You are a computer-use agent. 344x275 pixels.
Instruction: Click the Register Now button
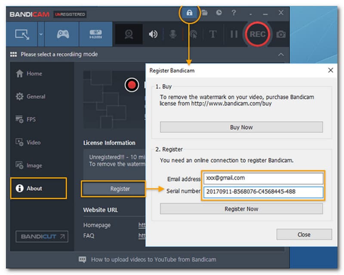[241, 209]
